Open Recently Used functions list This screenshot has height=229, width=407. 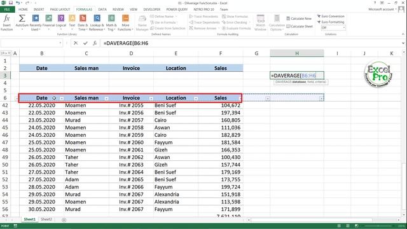(36, 23)
